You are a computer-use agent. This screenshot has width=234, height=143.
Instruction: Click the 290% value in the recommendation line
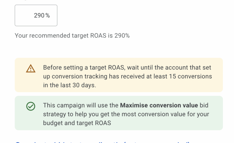(122, 36)
